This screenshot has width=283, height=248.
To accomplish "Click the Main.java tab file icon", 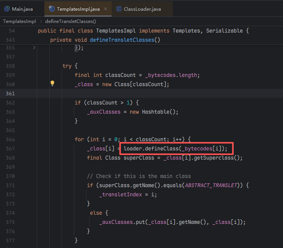I will (7, 9).
